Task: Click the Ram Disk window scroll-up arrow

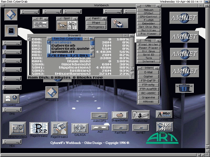Action: [92, 47]
